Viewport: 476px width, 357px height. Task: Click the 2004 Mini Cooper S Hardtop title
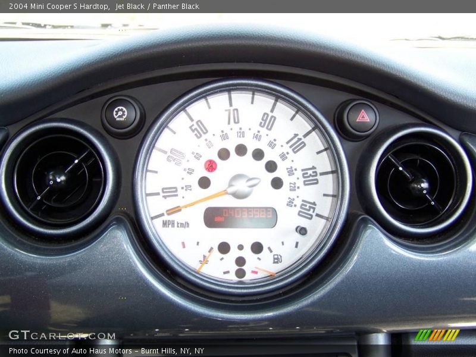click(x=59, y=7)
